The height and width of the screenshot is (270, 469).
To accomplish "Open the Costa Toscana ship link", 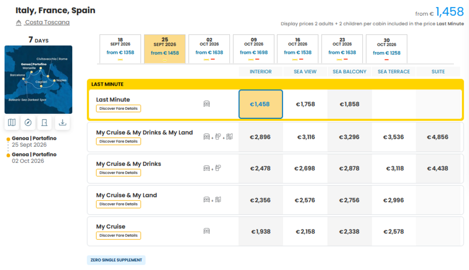I will click(x=48, y=22).
